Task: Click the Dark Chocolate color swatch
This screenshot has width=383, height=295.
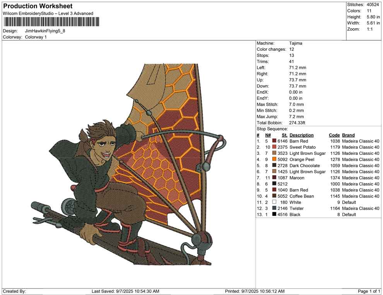Action: click(274, 165)
